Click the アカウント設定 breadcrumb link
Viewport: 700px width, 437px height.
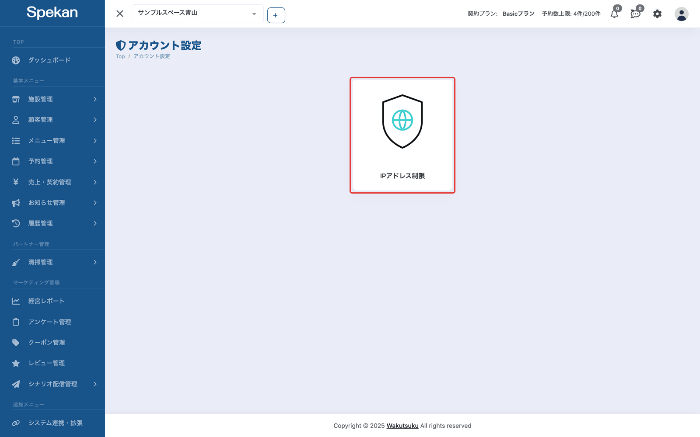[x=152, y=56]
